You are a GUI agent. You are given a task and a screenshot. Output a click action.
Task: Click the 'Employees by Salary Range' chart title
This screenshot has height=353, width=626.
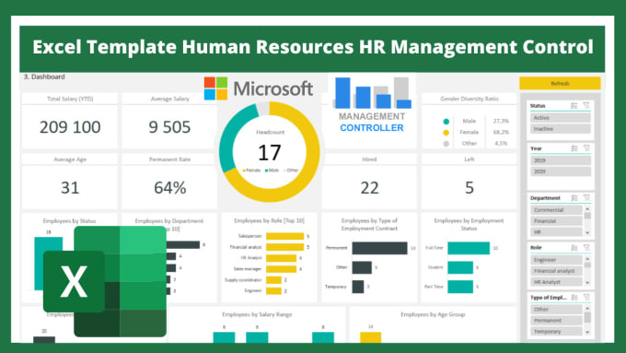pyautogui.click(x=257, y=314)
